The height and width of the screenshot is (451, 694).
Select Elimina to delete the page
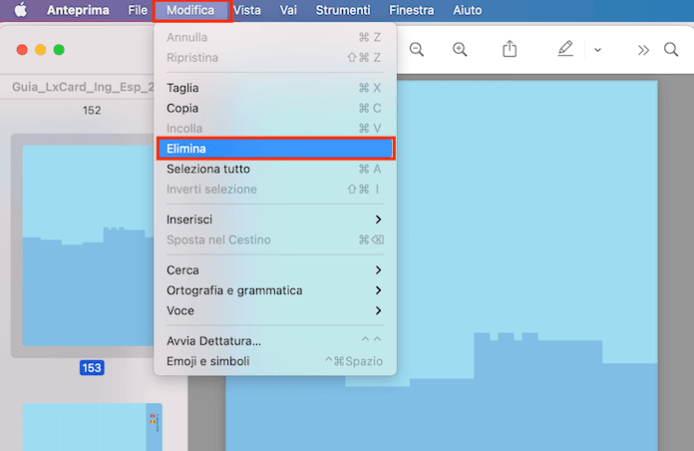coord(275,149)
